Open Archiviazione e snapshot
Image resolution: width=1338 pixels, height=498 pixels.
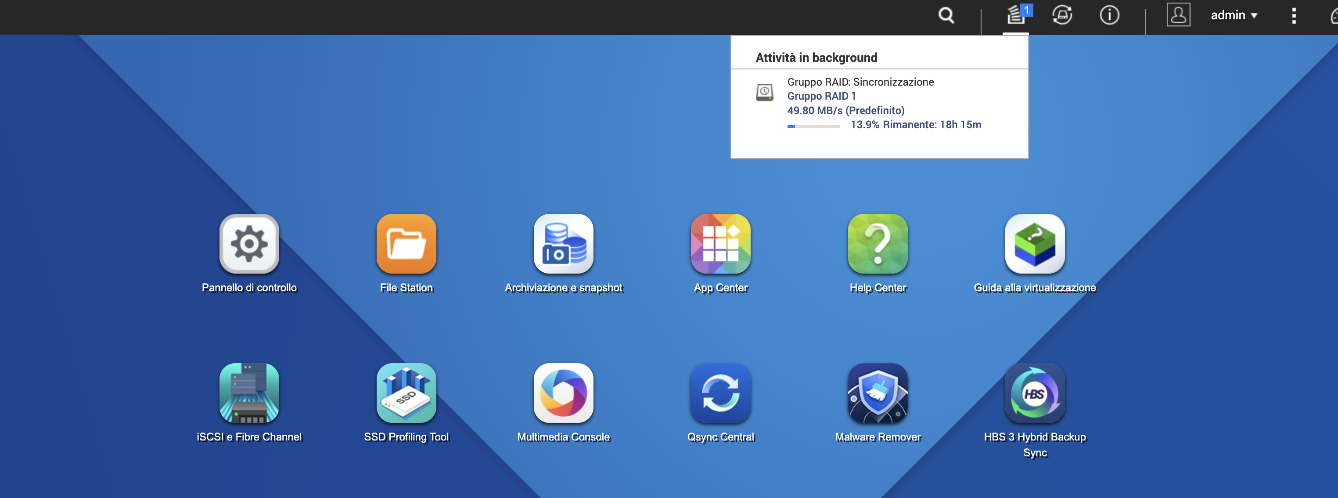pos(563,244)
